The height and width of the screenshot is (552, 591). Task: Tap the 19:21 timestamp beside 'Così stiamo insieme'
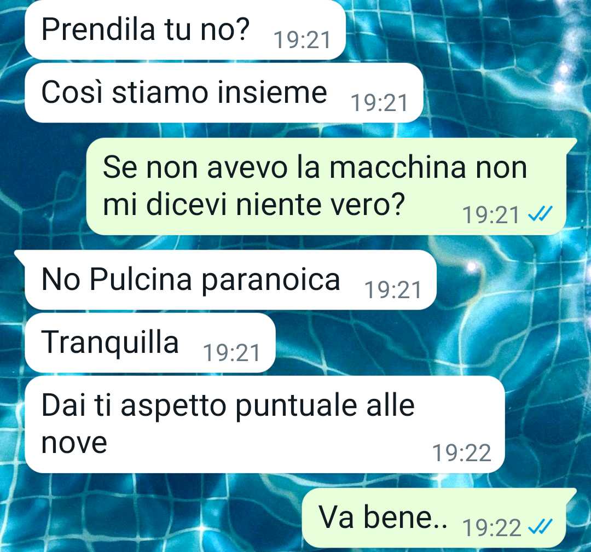point(379,103)
